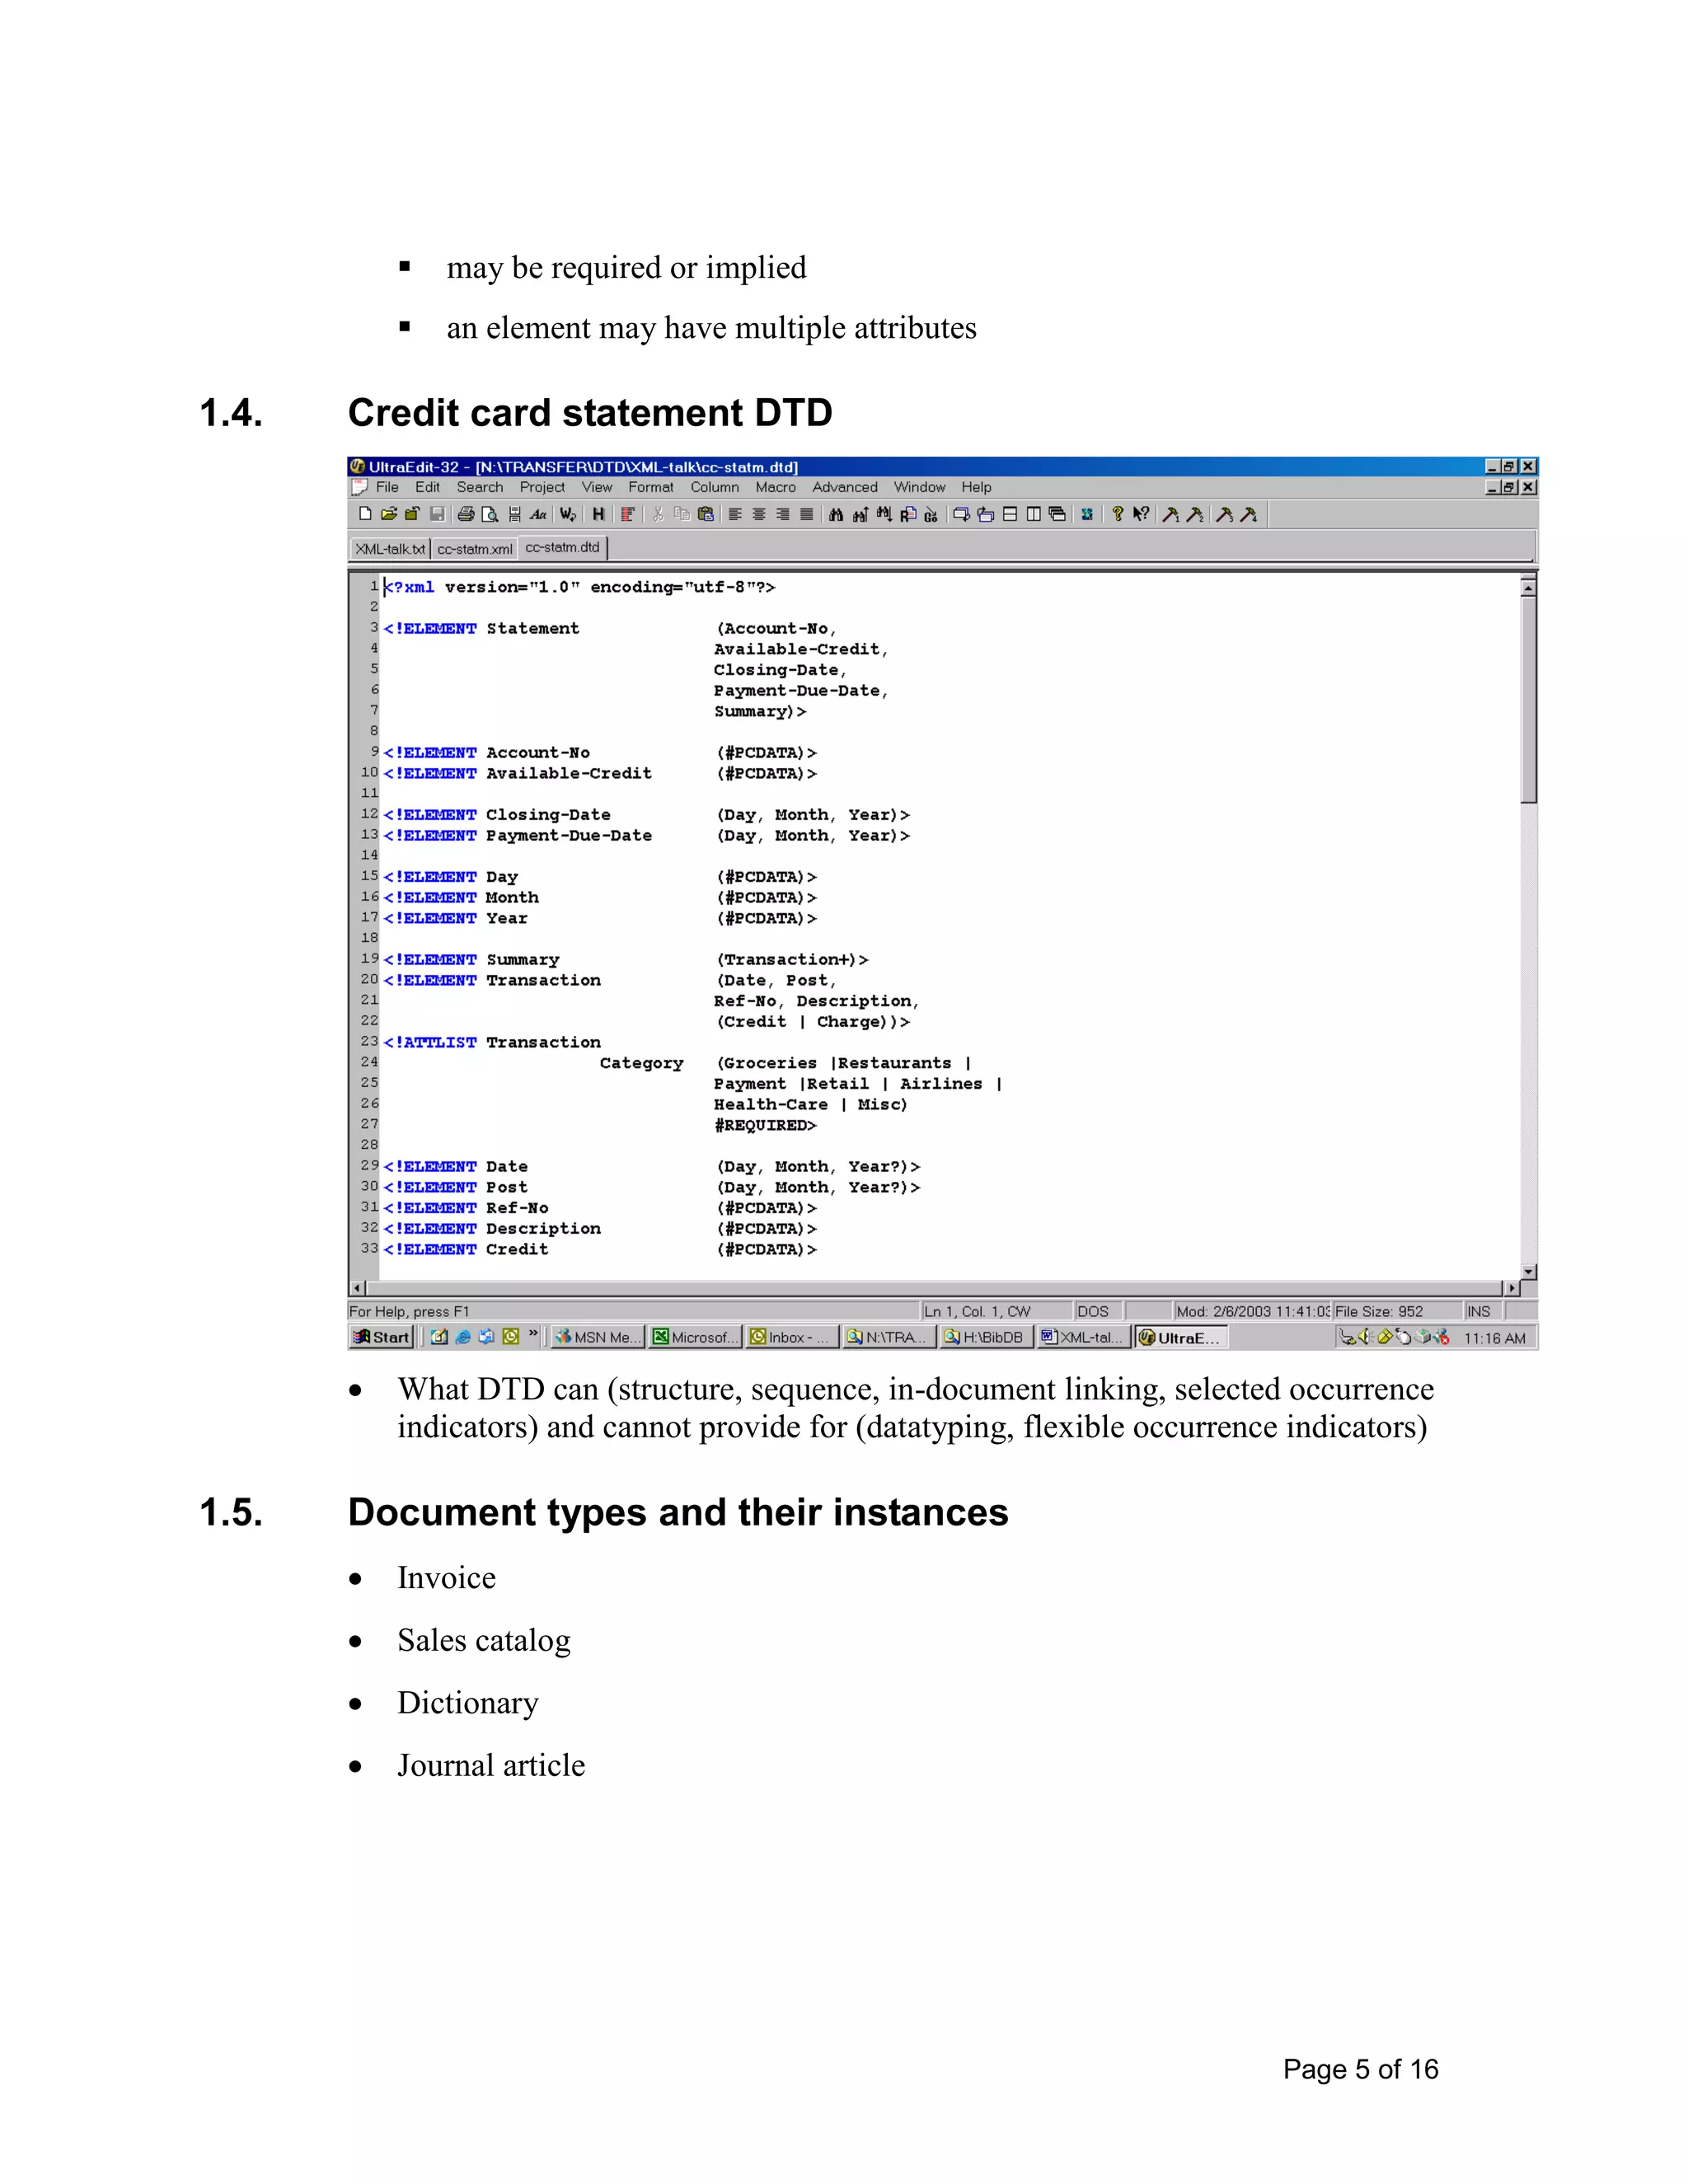This screenshot has height=2184, width=1688.
Task: Click the align right icon
Action: coord(783,514)
